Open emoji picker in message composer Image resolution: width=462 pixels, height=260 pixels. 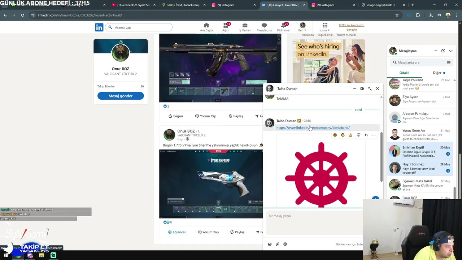285,244
